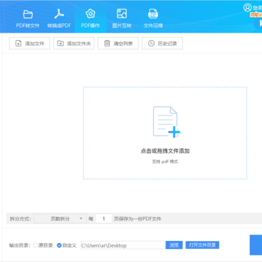
Task: Click the 点击或拖拽文件添加 text
Action: point(165,151)
